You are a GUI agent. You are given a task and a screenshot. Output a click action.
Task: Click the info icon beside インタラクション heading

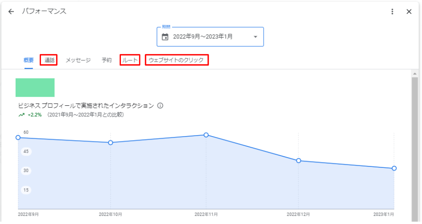160,106
